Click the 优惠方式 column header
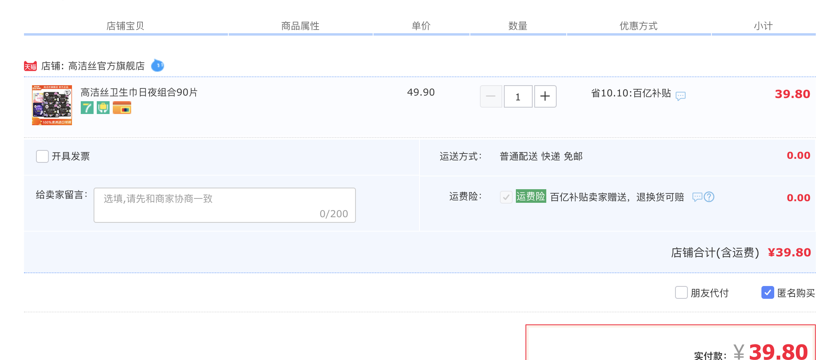Viewport: 835px width, 360px height. click(639, 26)
